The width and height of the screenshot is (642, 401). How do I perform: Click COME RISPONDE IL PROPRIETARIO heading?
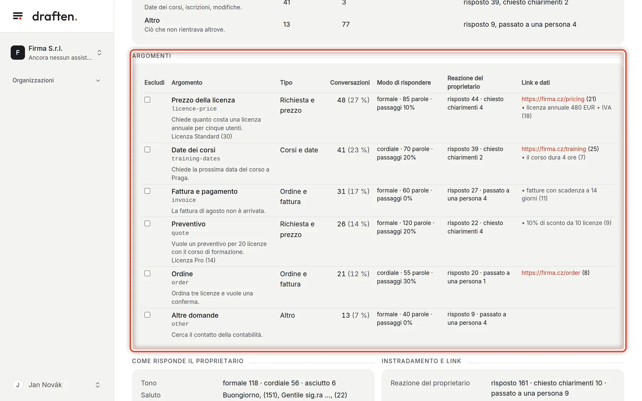188,361
